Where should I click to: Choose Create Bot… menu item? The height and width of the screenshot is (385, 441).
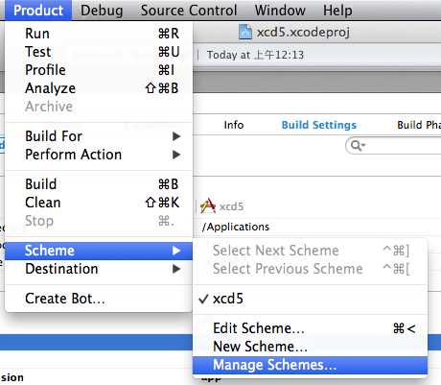[x=99, y=299]
